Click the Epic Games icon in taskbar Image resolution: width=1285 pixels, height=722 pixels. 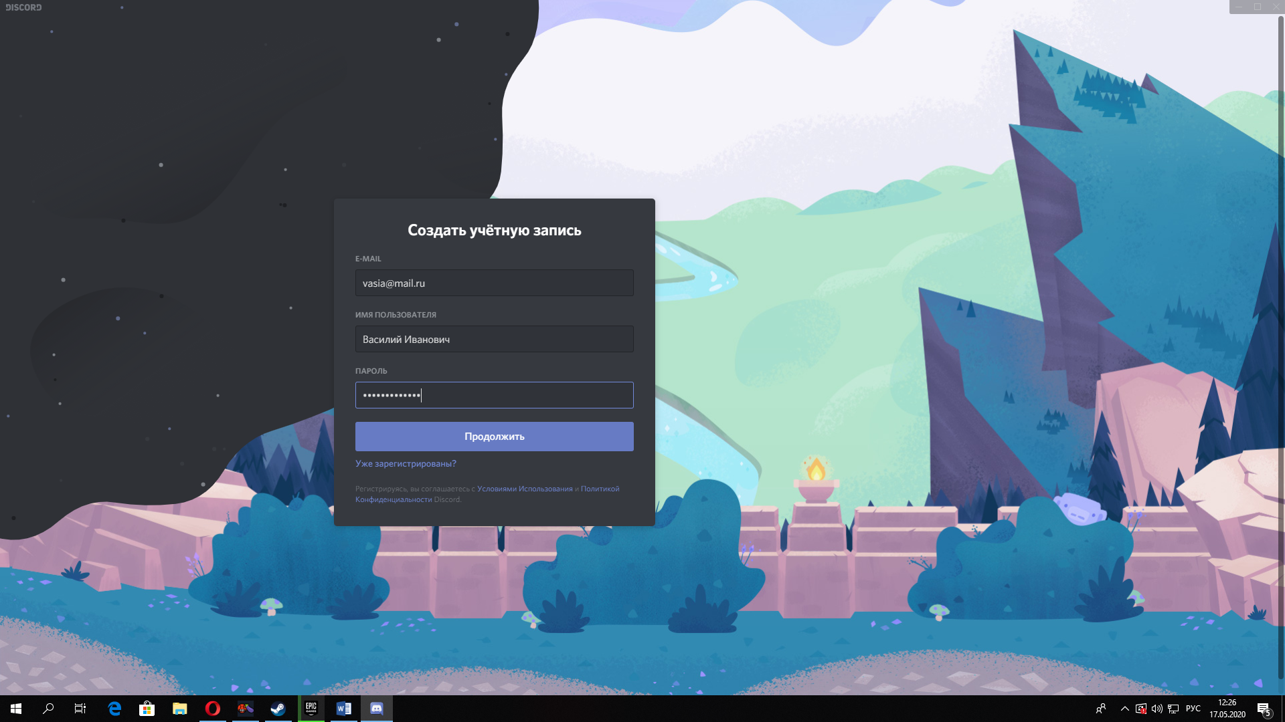(x=311, y=708)
